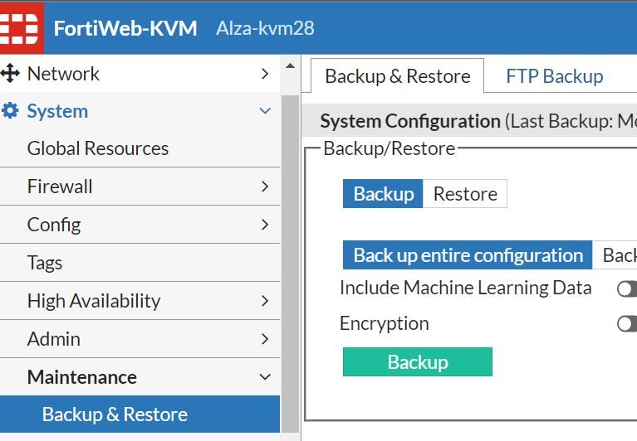This screenshot has height=441, width=637.
Task: Expand the High Availability chevron
Action: click(265, 301)
